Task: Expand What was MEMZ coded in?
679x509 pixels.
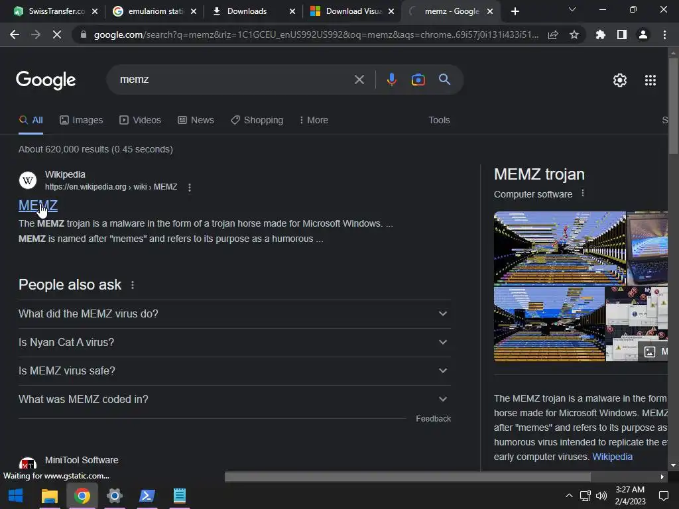Action: click(234, 400)
